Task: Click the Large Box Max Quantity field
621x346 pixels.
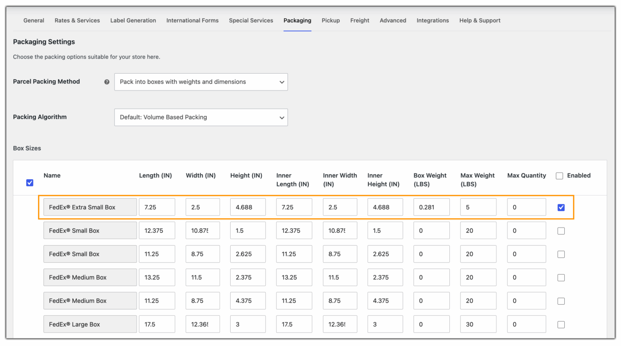Action: tap(527, 324)
